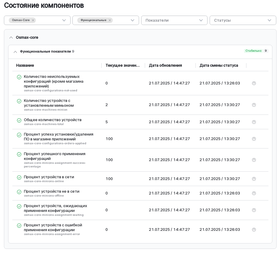Click help icon for osmax-core-machines-minion row

tap(254, 105)
